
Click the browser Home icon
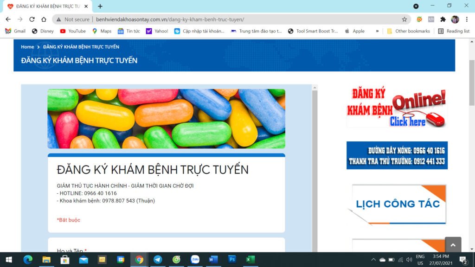click(x=44, y=19)
